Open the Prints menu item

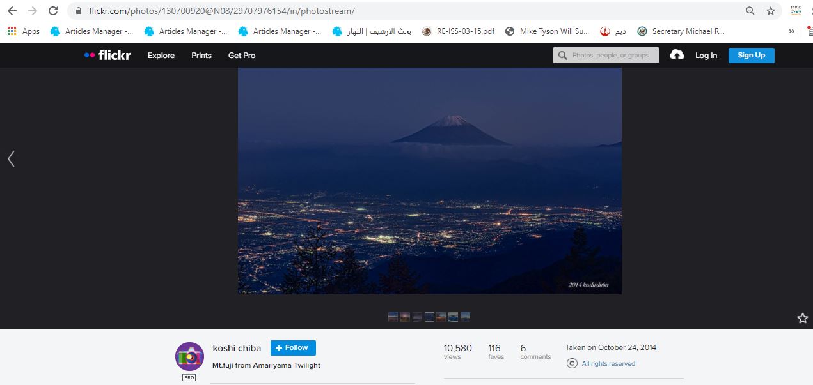[201, 56]
